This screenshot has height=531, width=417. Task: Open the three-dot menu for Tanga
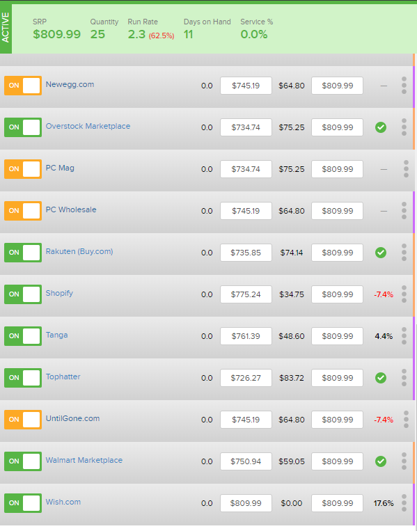coord(404,336)
